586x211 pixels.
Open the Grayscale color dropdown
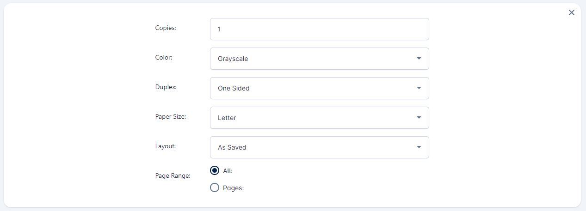click(315, 59)
